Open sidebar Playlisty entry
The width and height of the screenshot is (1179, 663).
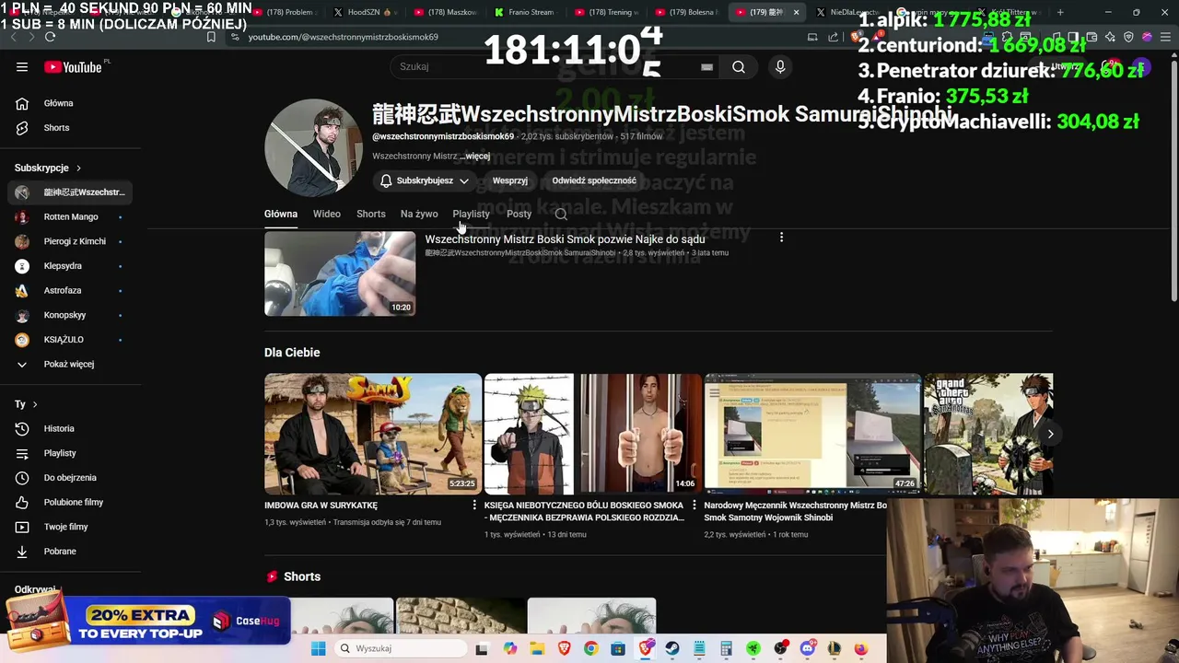70,453
